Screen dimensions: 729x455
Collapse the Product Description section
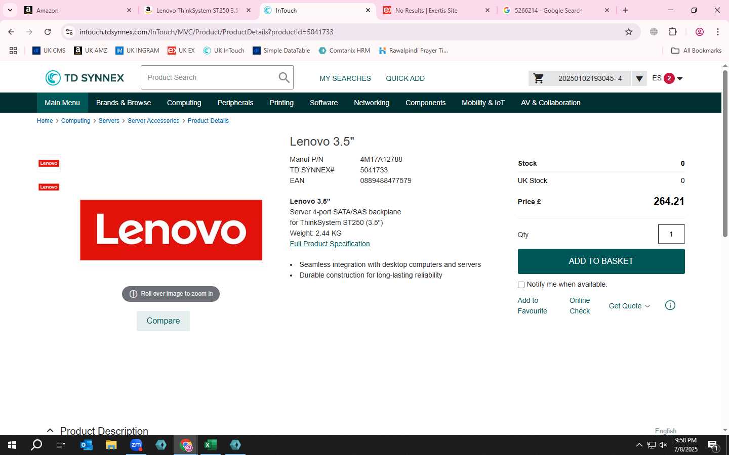[x=50, y=431]
